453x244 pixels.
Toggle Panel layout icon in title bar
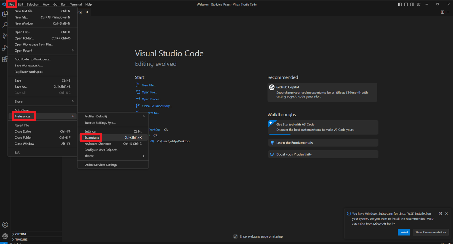pos(406,5)
